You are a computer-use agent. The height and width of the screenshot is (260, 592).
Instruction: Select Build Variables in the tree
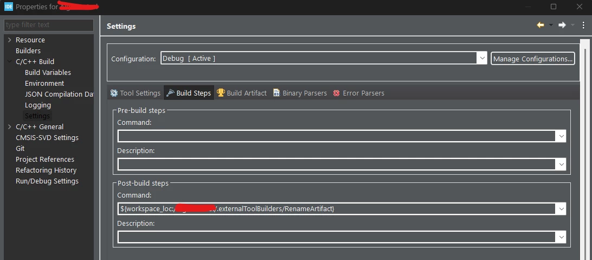click(x=48, y=72)
